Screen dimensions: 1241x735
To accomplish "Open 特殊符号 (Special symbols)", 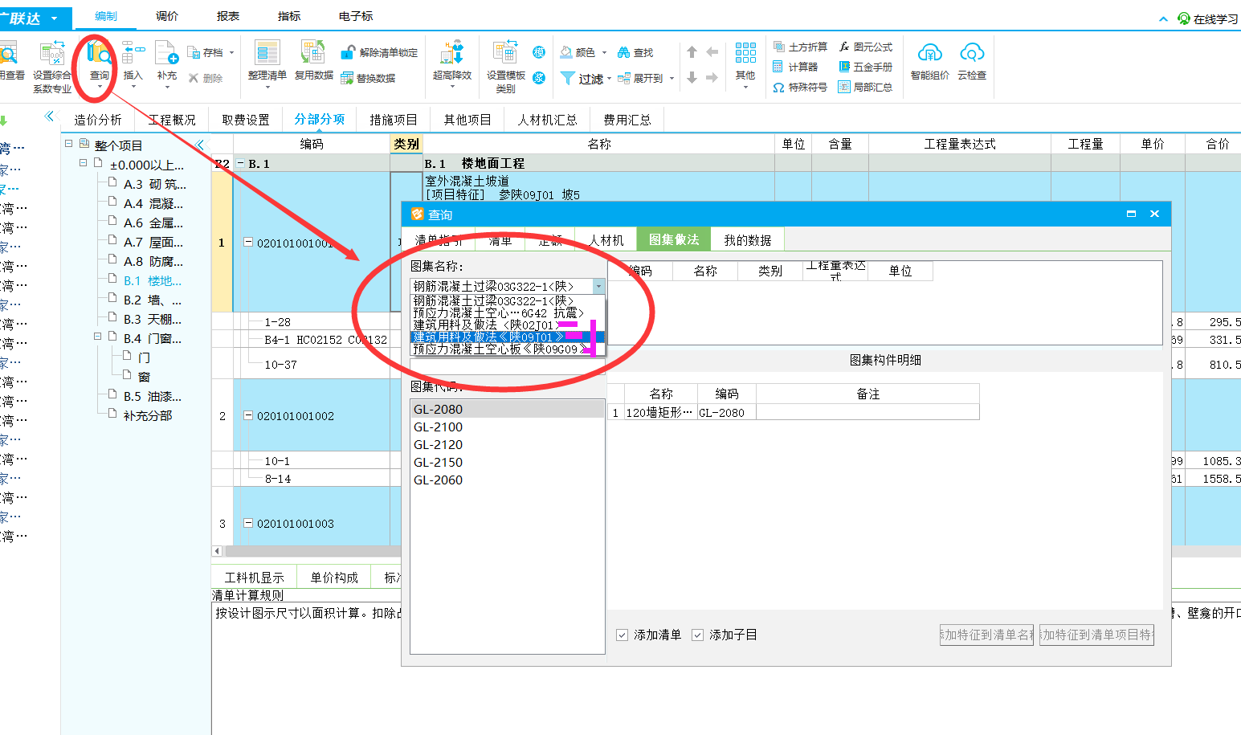I will click(x=800, y=87).
